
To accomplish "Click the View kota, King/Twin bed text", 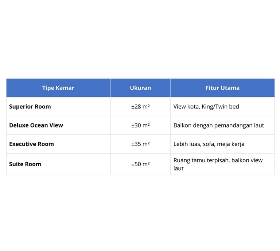I will point(206,107).
